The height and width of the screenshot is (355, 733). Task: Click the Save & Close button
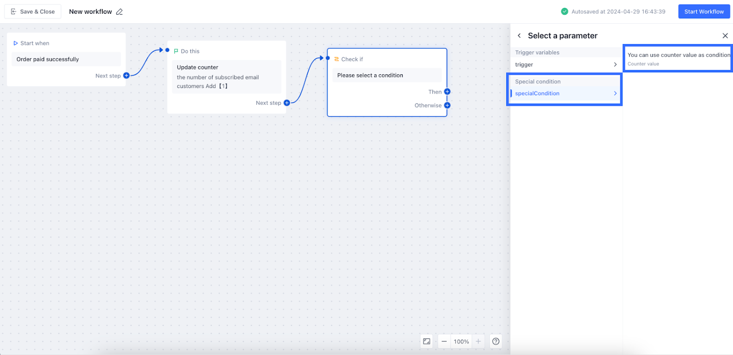tap(33, 12)
